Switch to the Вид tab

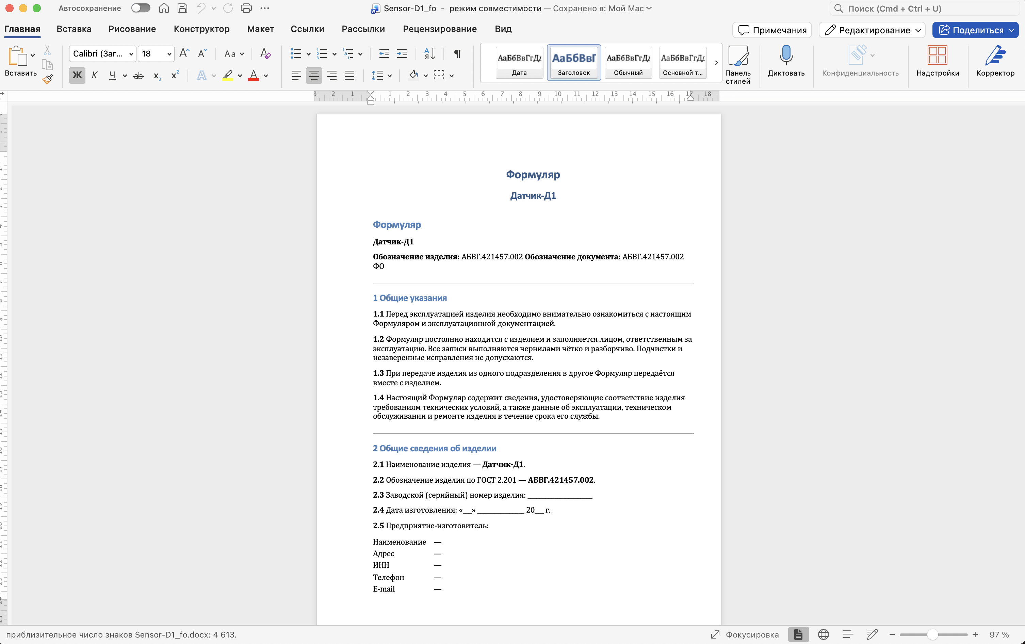503,29
